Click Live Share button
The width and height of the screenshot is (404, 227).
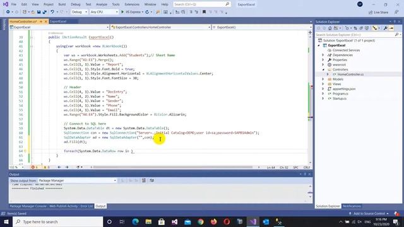pos(379,12)
